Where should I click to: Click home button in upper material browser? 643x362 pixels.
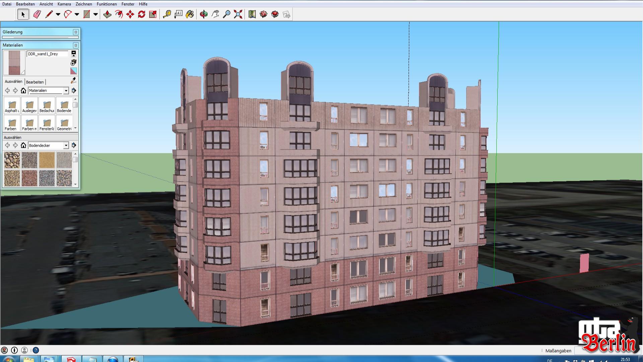(x=23, y=90)
